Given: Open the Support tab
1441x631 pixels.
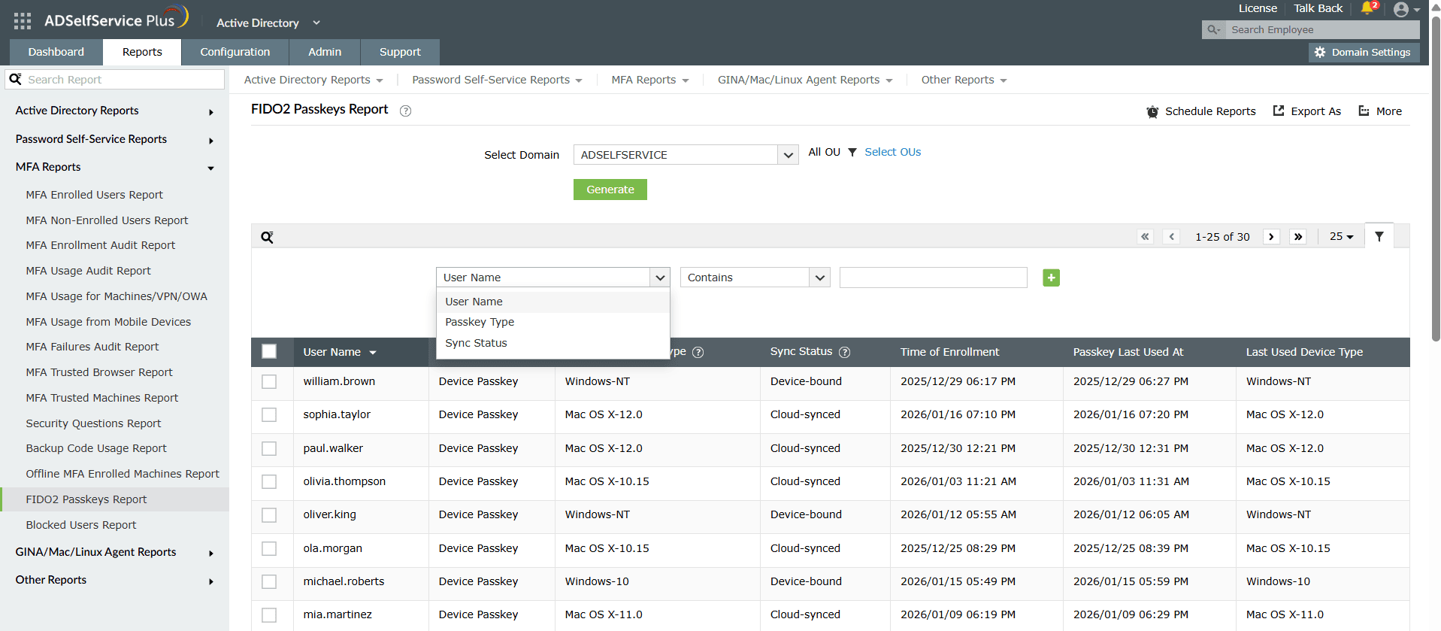Looking at the screenshot, I should point(400,52).
